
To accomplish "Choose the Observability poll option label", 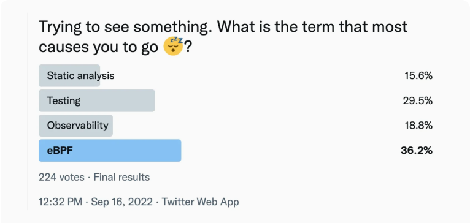I will click(x=78, y=126).
